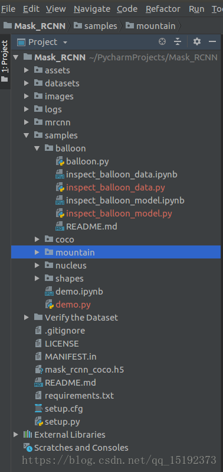This screenshot has width=223, height=472.
Task: Expand the assets folder arrow
Action: coord(27,70)
